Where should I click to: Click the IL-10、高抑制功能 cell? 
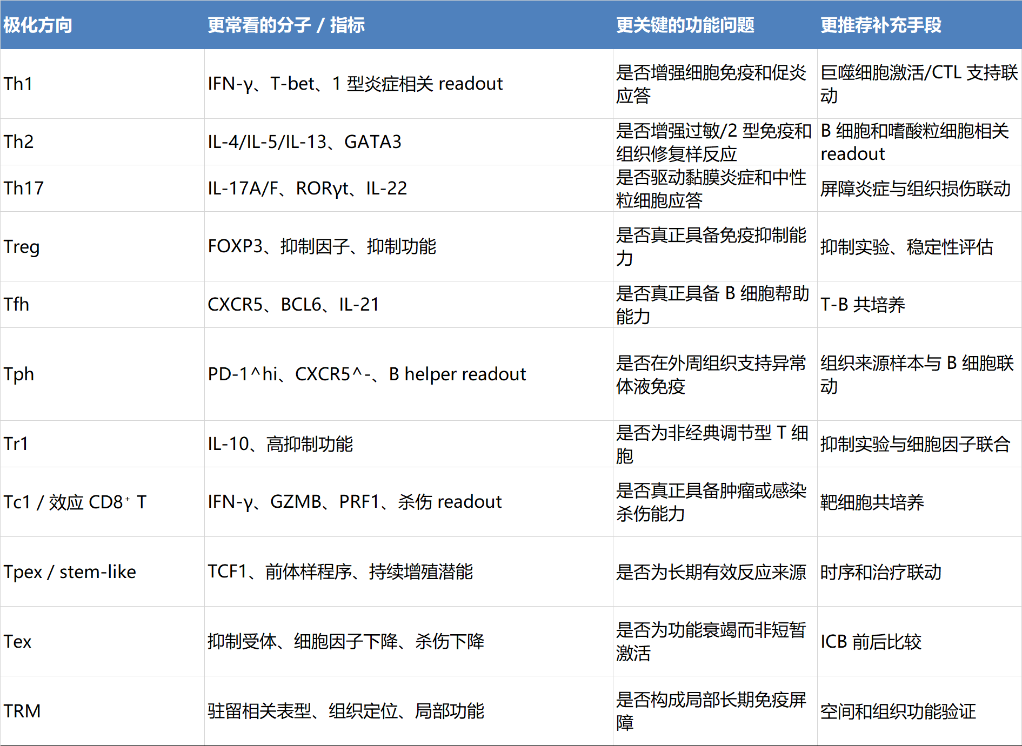pyautogui.click(x=280, y=444)
